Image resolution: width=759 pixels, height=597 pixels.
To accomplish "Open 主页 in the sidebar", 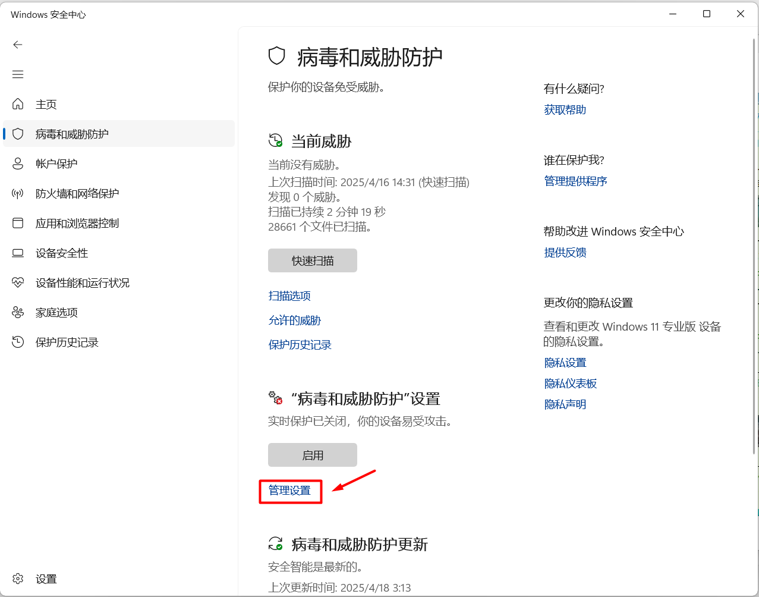I will (119, 104).
